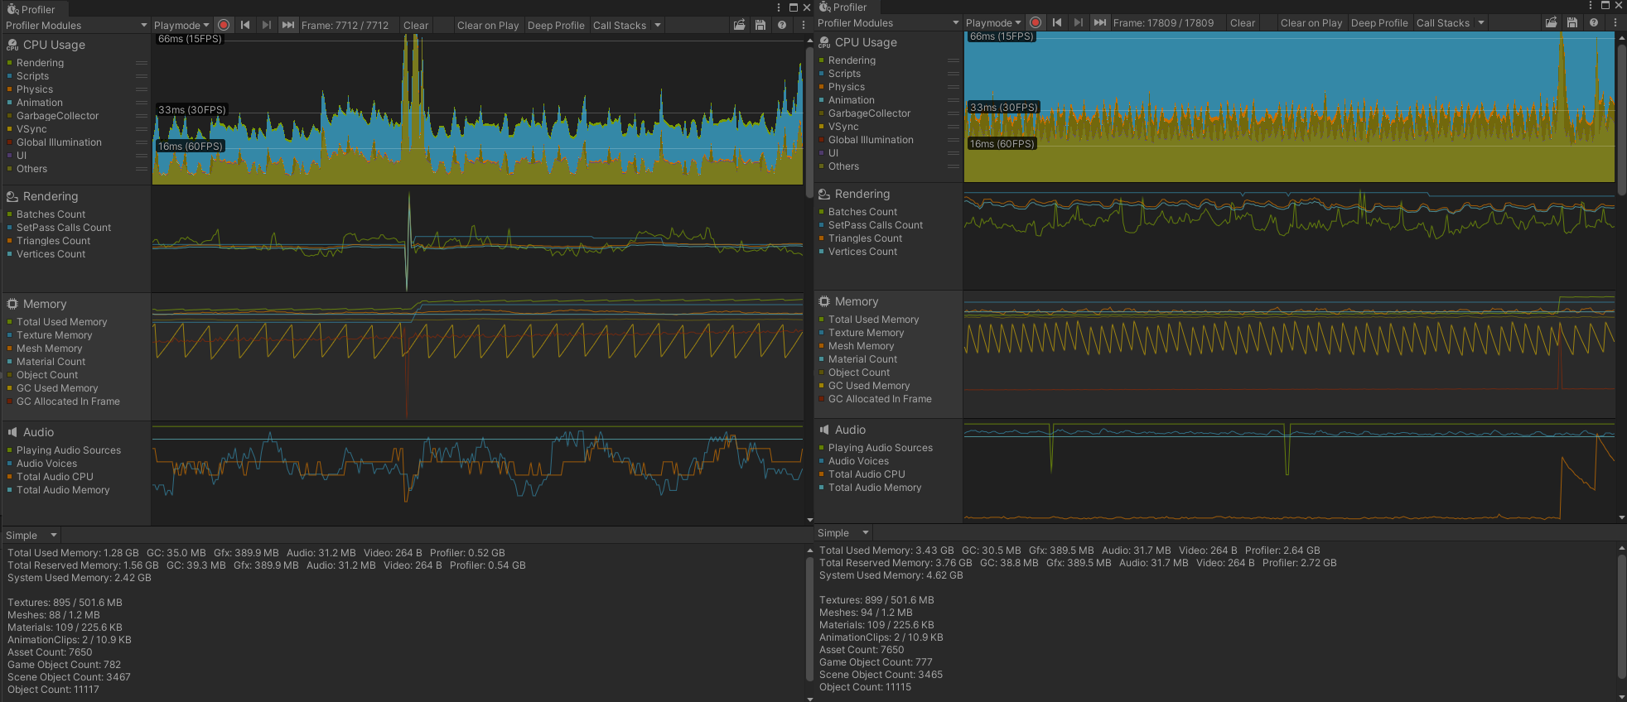Open the Playmode target dropdown in right Profiler
The height and width of the screenshot is (702, 1627).
993,23
